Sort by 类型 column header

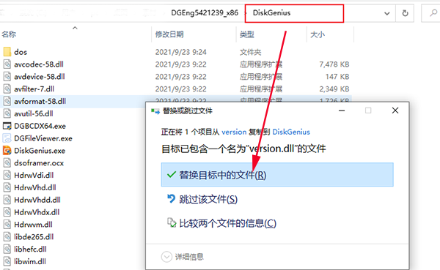tap(247, 34)
